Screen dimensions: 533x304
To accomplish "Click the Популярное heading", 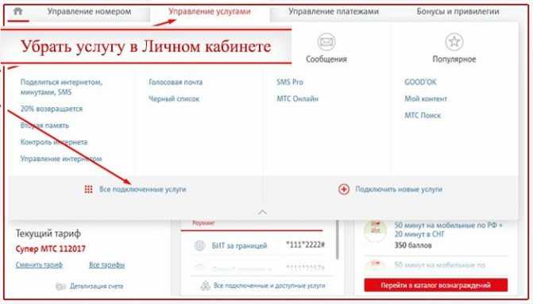I will pyautogui.click(x=454, y=59).
